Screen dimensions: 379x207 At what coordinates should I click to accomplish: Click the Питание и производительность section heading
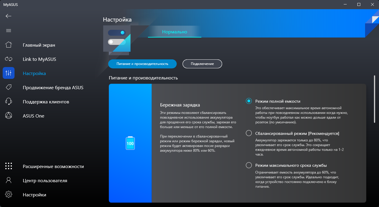143,78
